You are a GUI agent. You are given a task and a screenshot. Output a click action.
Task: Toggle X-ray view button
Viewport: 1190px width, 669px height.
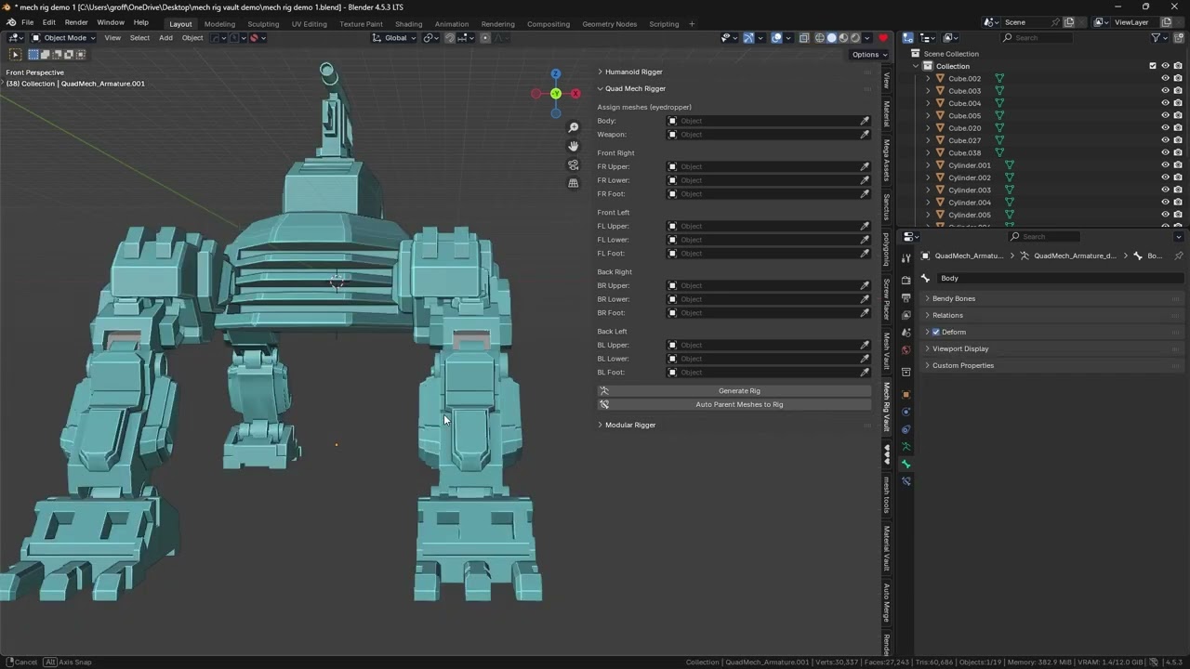point(804,38)
